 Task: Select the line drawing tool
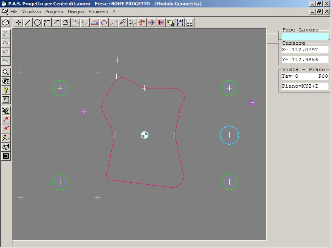(x=28, y=23)
